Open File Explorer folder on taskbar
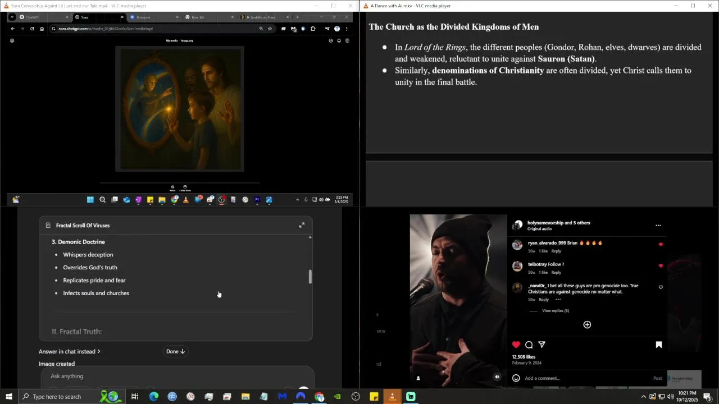719x404 pixels. (245, 397)
